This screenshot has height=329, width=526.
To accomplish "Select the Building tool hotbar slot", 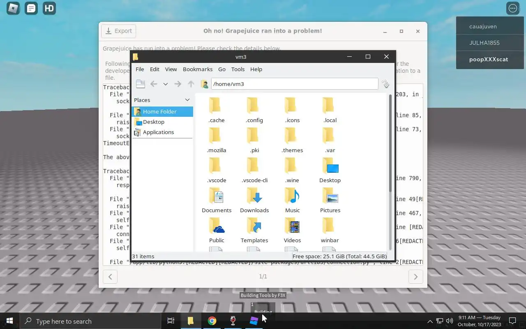I will (x=263, y=308).
